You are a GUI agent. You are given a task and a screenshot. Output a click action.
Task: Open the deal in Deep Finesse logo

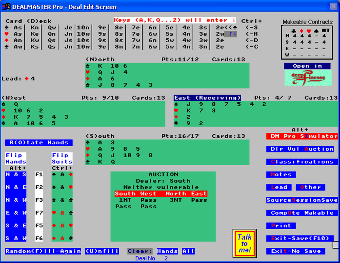point(308,78)
